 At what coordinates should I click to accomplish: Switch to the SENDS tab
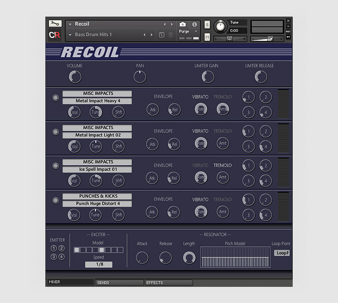pyautogui.click(x=119, y=283)
